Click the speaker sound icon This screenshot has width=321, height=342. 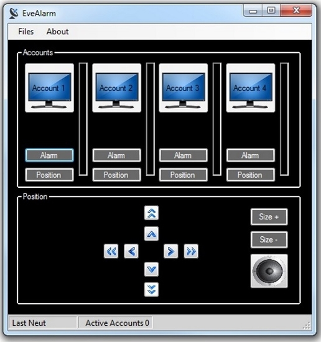(x=269, y=271)
